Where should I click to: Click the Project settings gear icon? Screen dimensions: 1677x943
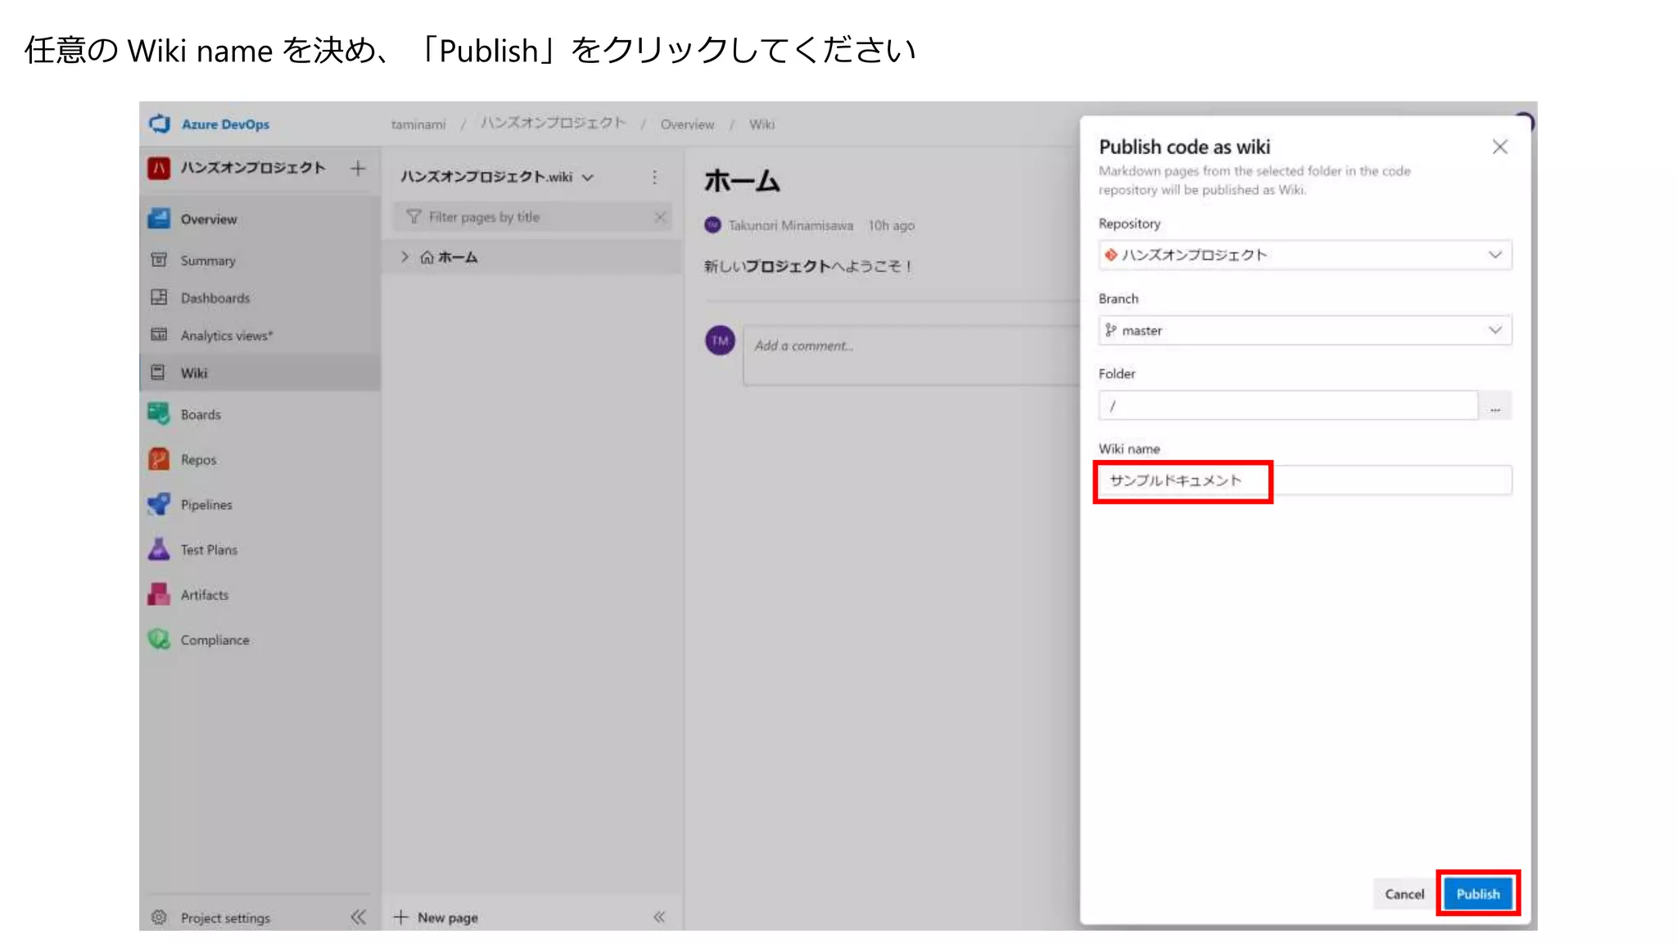click(x=159, y=917)
